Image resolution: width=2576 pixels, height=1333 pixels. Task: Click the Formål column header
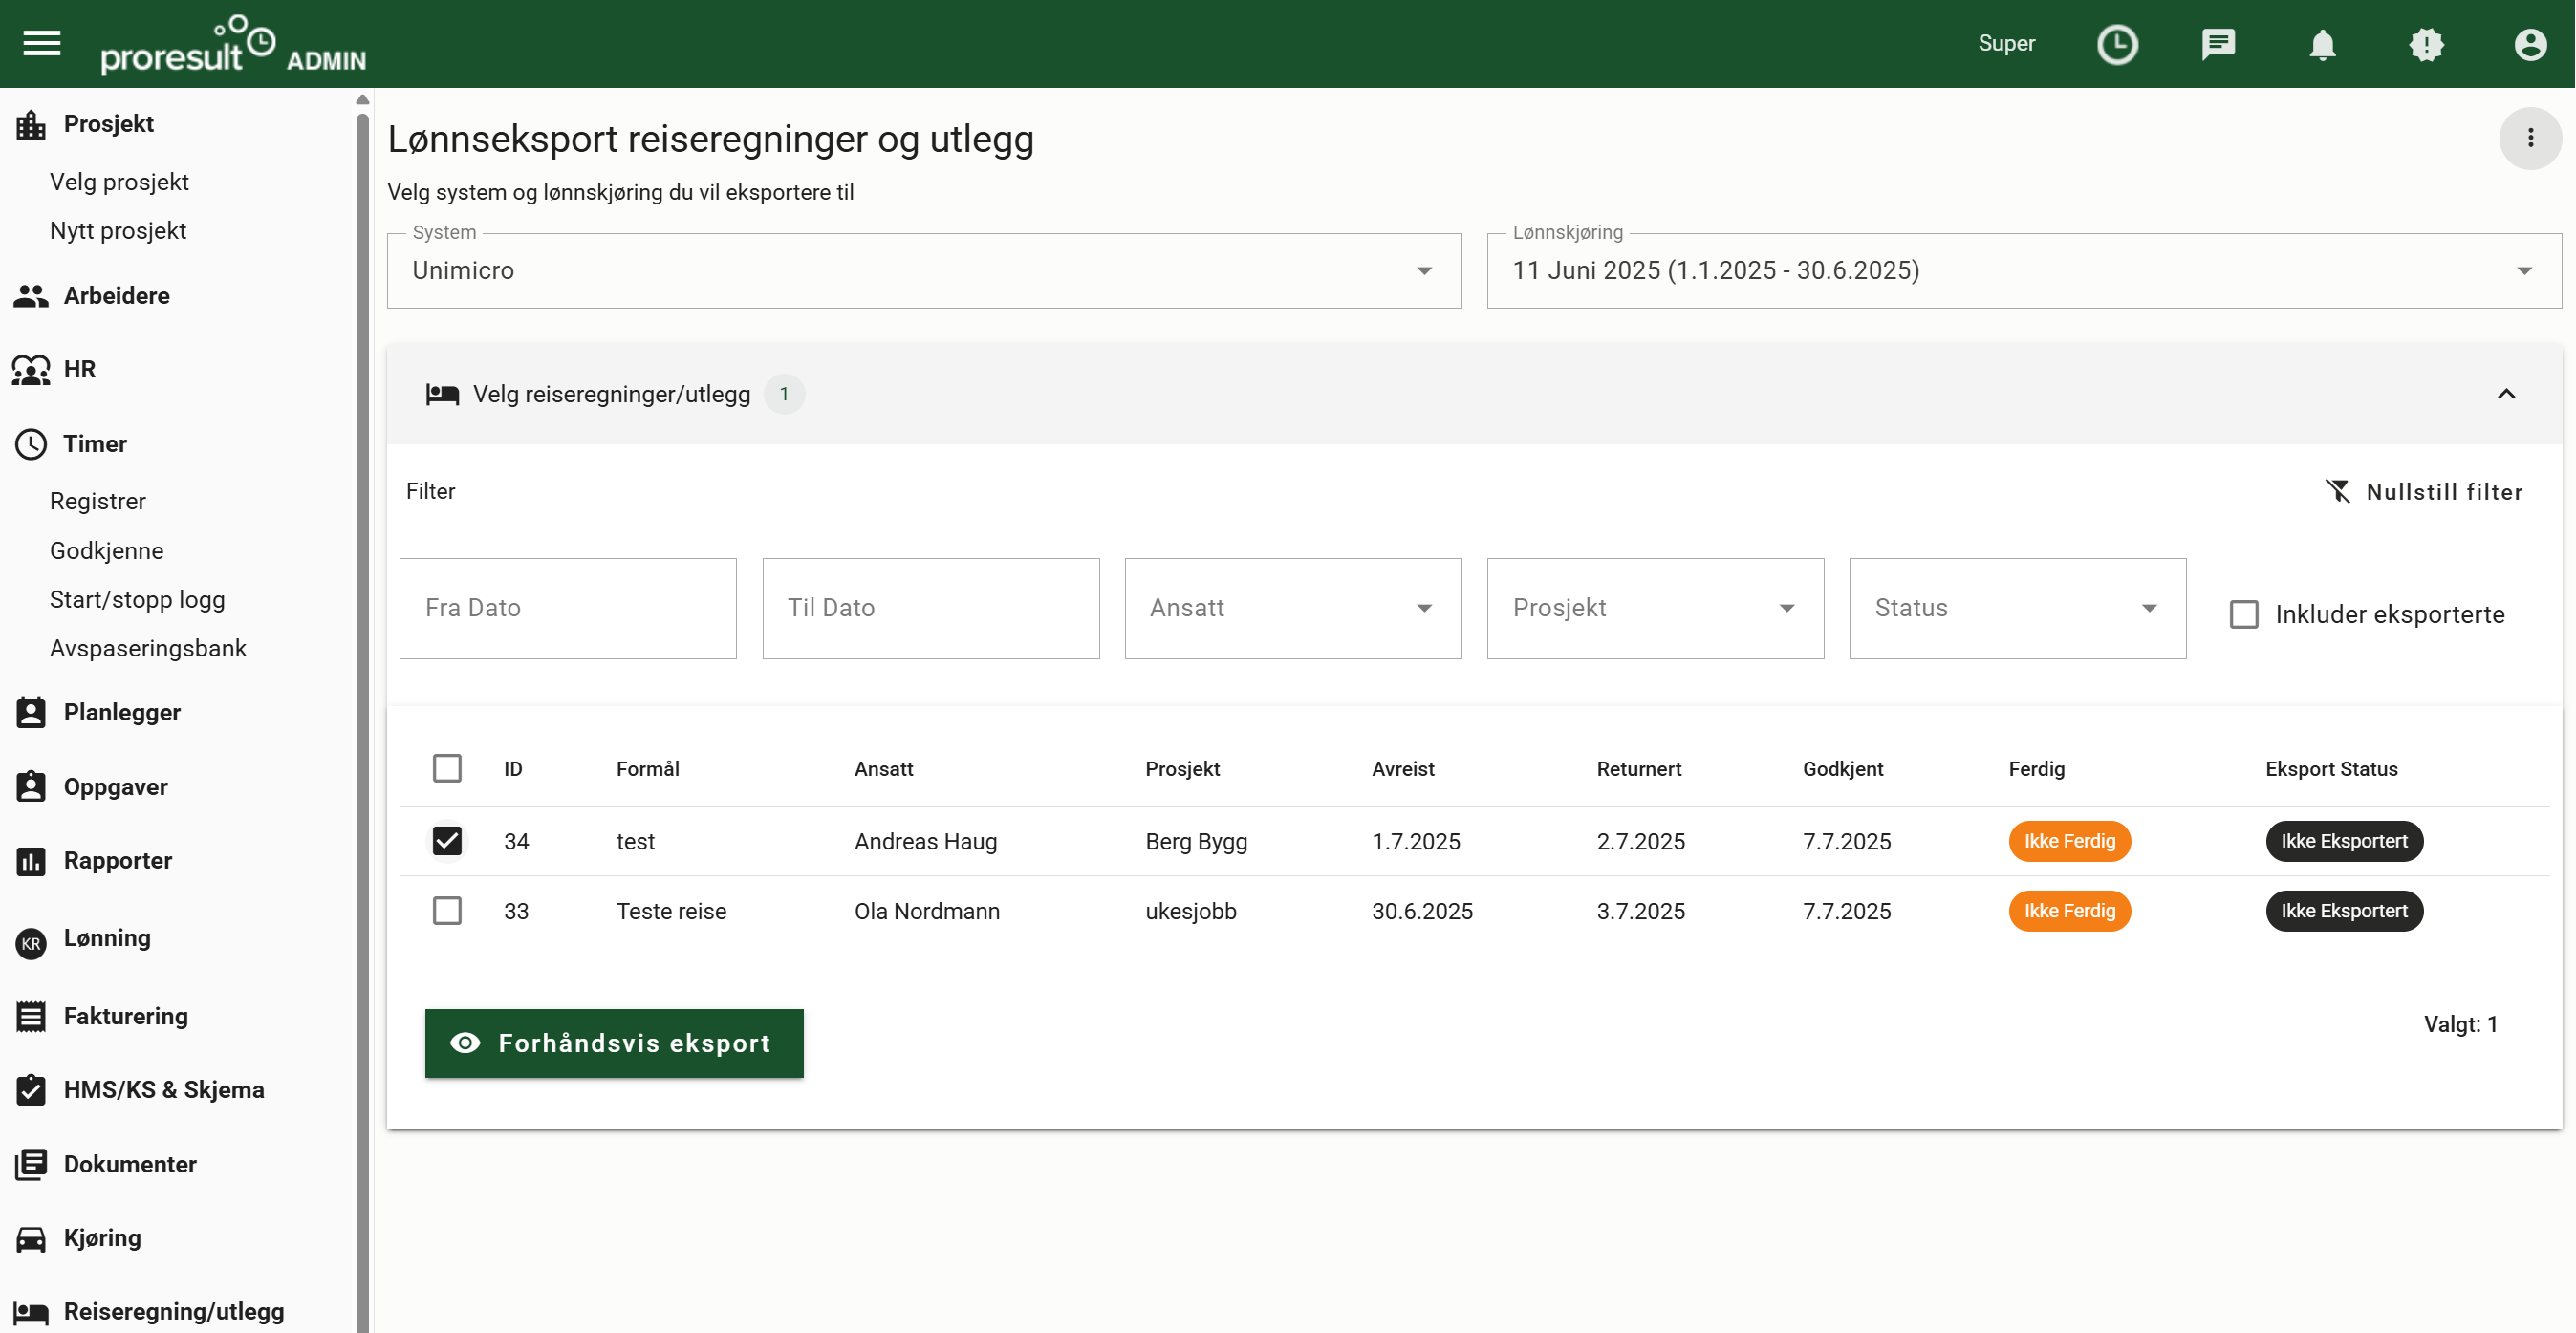(647, 769)
